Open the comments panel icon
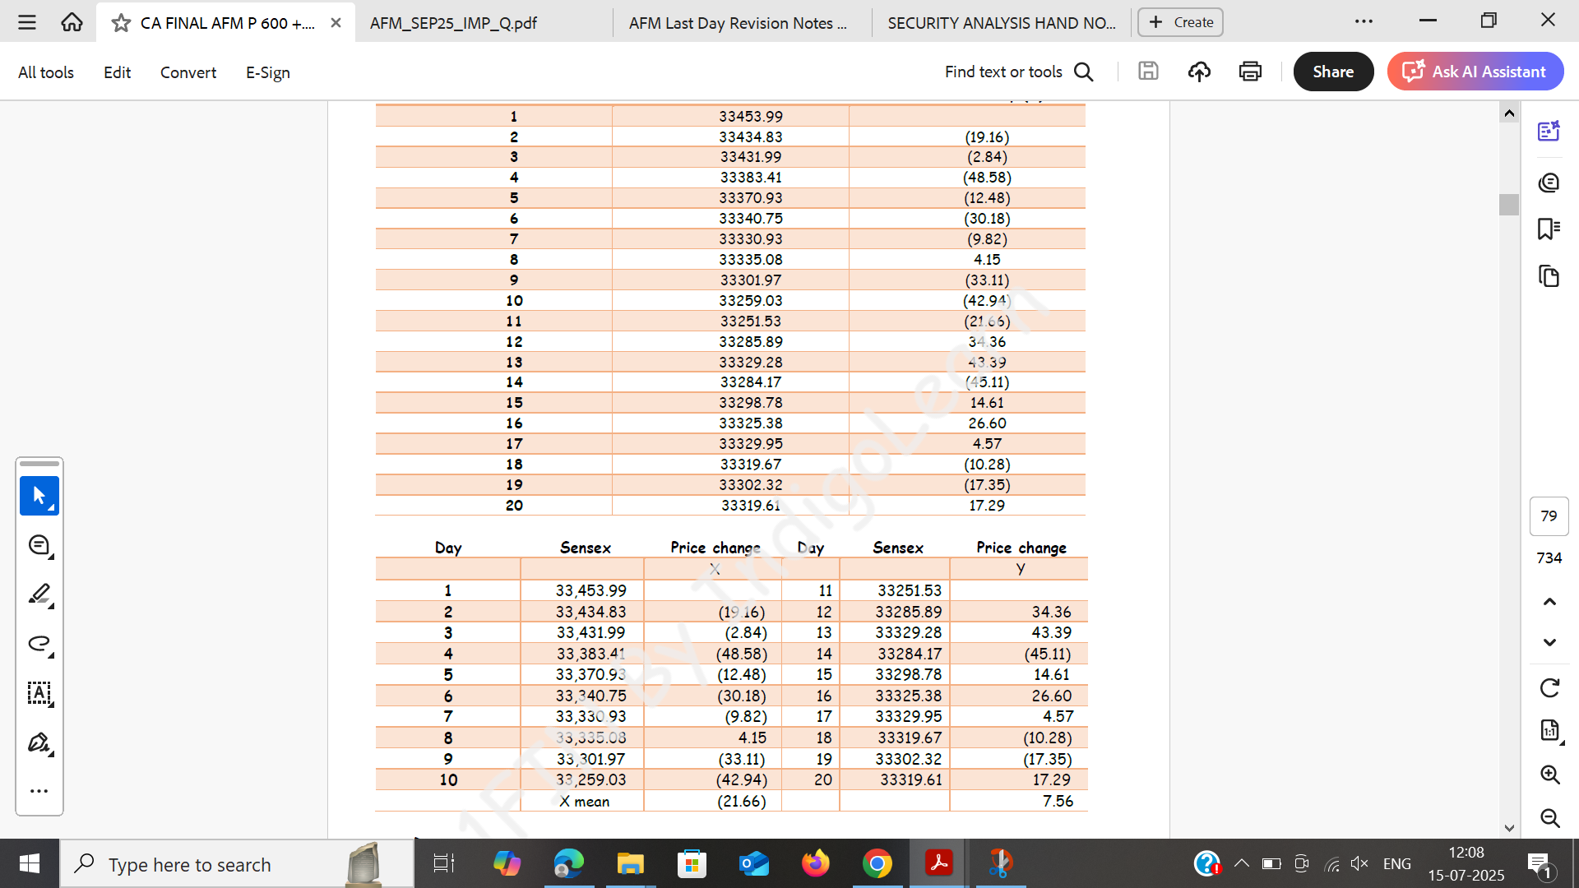 pyautogui.click(x=1549, y=182)
